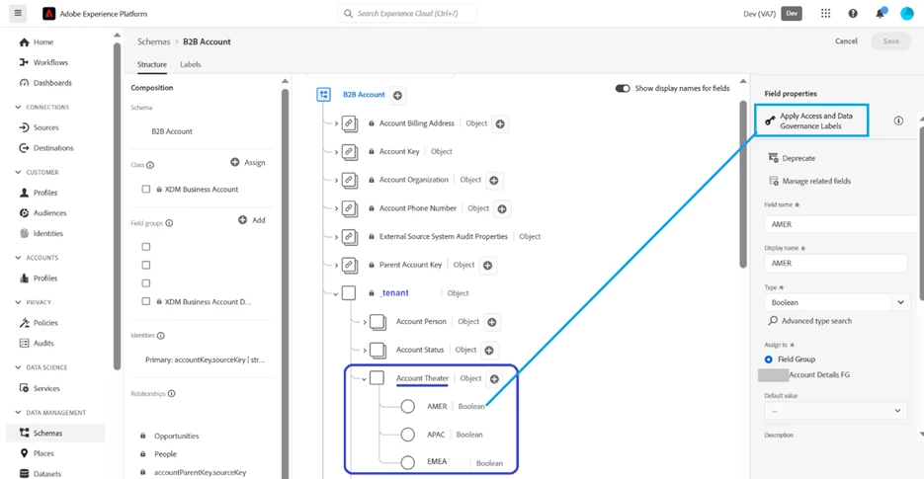The width and height of the screenshot is (924, 479).
Task: Add field to Account Billing Address
Action: coord(500,123)
